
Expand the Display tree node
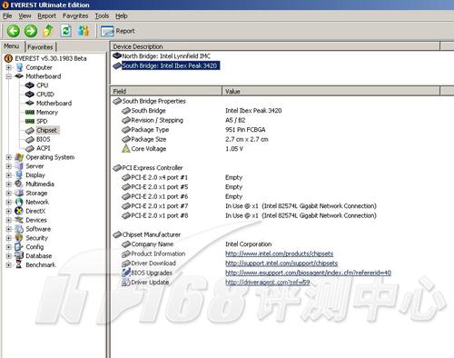pos(9,175)
